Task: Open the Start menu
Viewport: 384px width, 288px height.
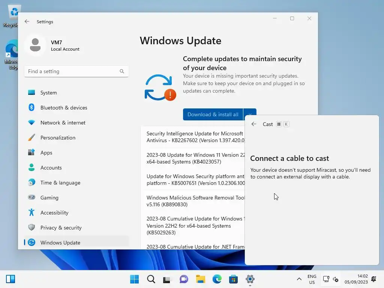Action: 135,279
